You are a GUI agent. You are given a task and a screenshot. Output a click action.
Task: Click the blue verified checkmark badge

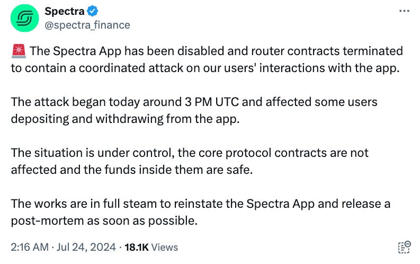92,11
